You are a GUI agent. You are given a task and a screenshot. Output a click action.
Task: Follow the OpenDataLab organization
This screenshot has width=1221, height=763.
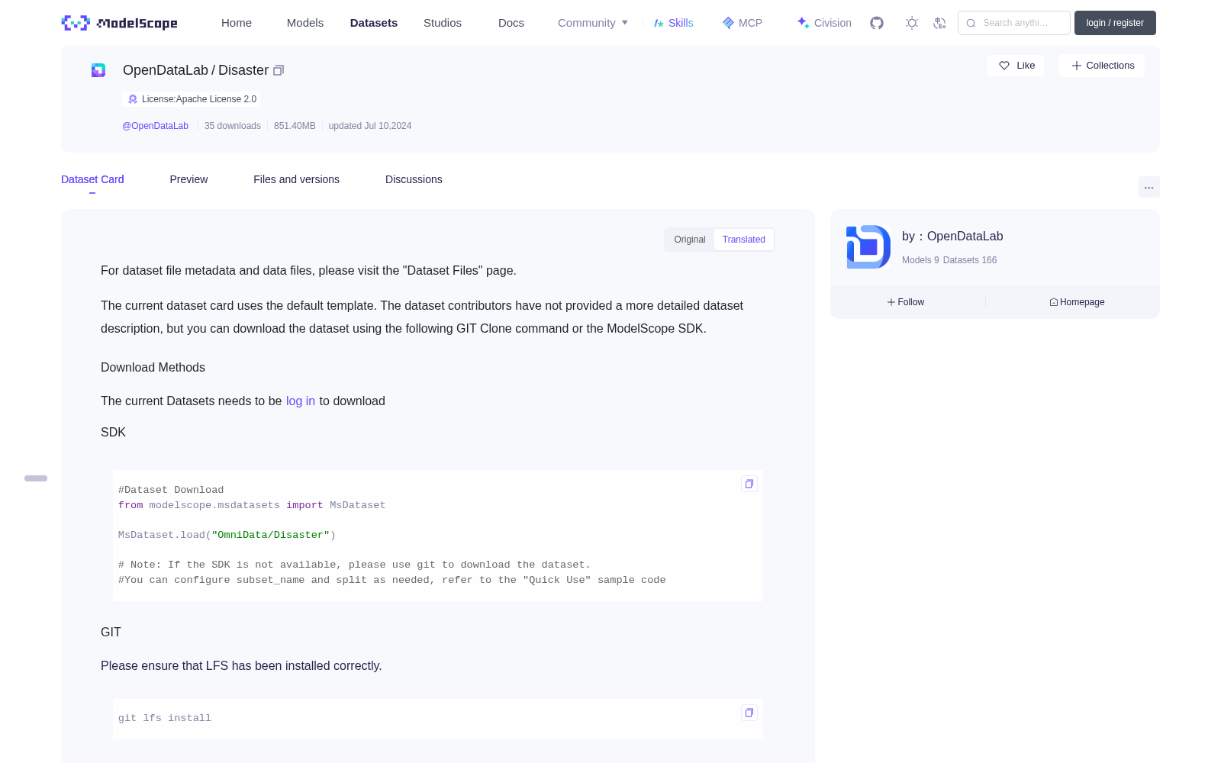pos(906,302)
